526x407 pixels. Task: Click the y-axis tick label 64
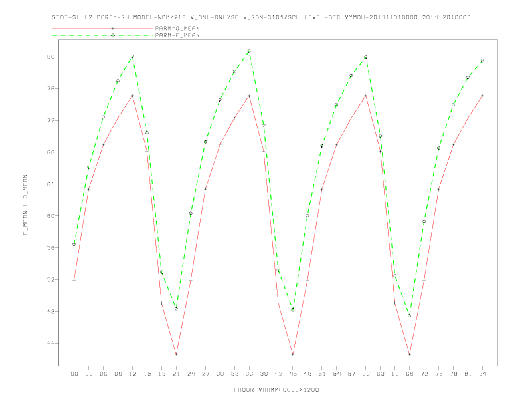(50, 184)
